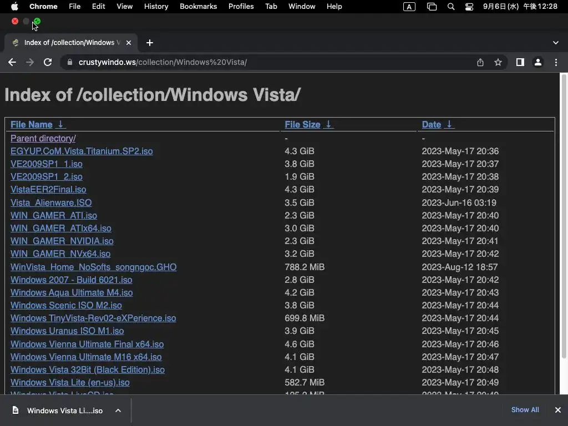Expand download item options arrow
568x426 pixels.
pos(118,410)
